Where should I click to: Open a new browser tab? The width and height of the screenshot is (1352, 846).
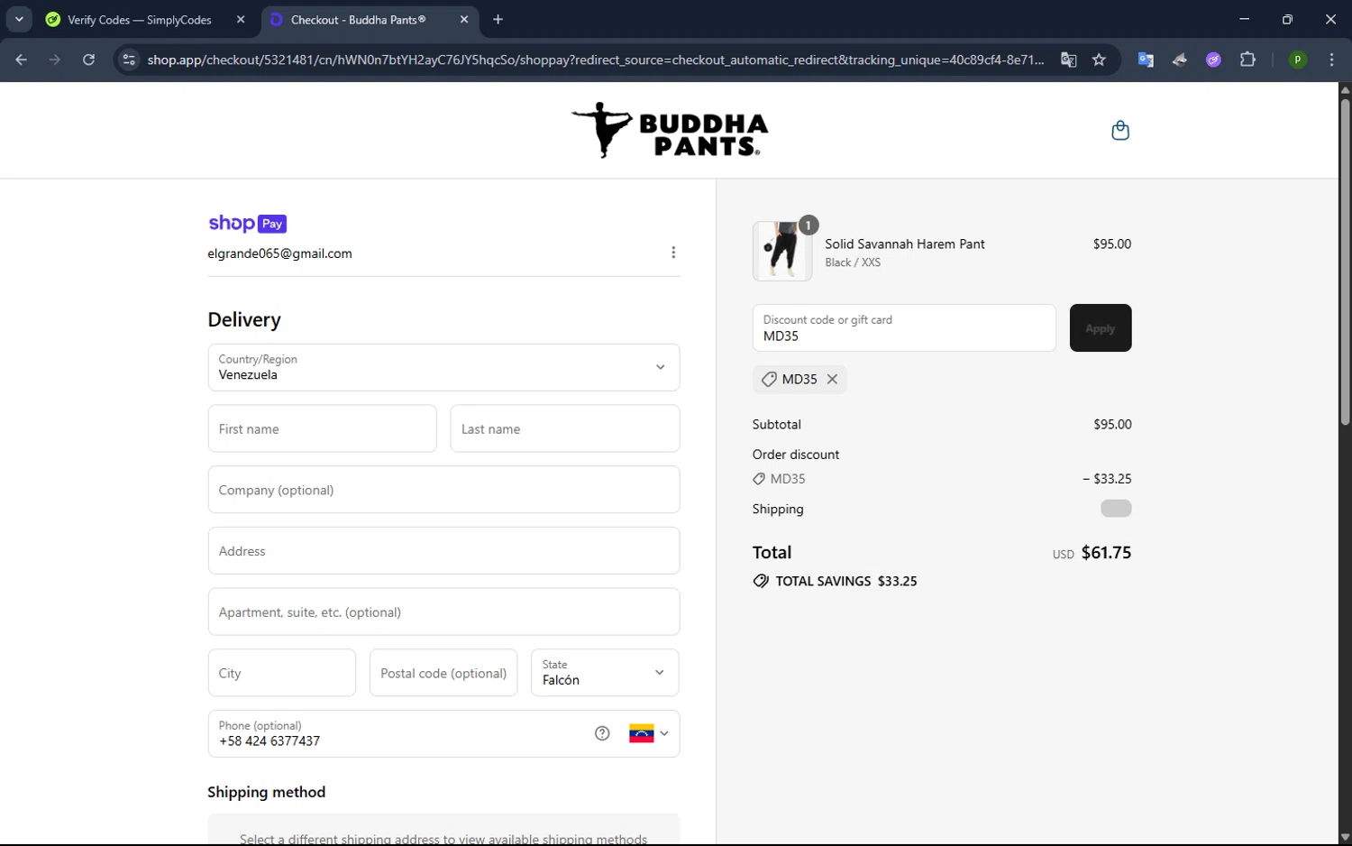point(498,19)
